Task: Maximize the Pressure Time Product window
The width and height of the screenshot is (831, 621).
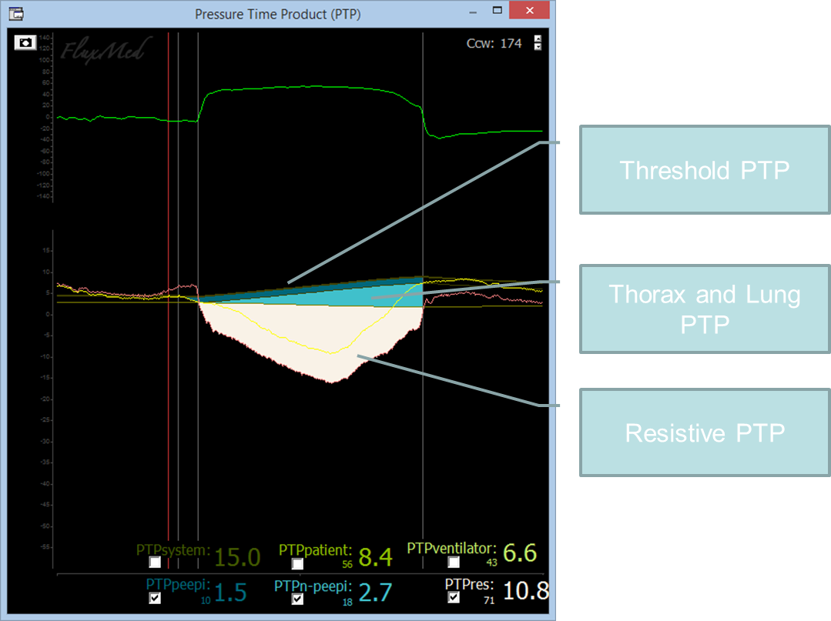Action: pyautogui.click(x=498, y=12)
